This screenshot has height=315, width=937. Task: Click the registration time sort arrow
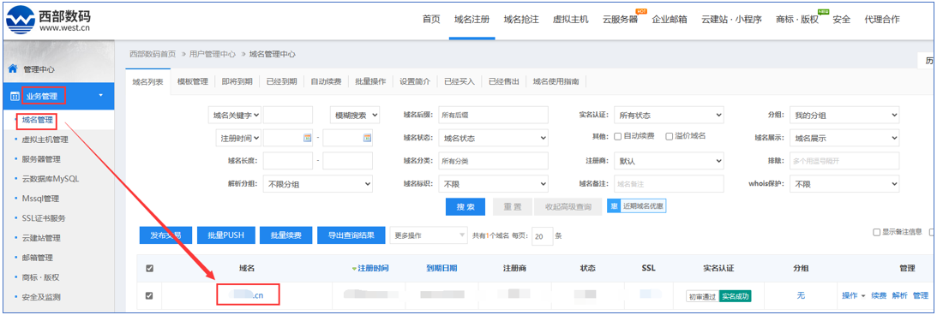(x=354, y=269)
